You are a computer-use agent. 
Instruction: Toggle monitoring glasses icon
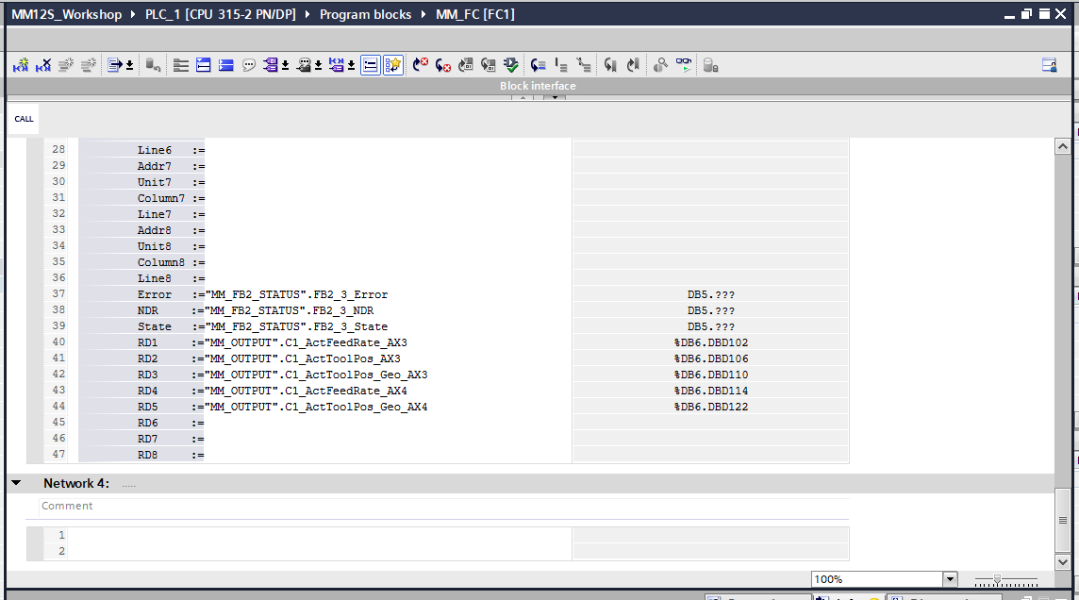point(683,65)
